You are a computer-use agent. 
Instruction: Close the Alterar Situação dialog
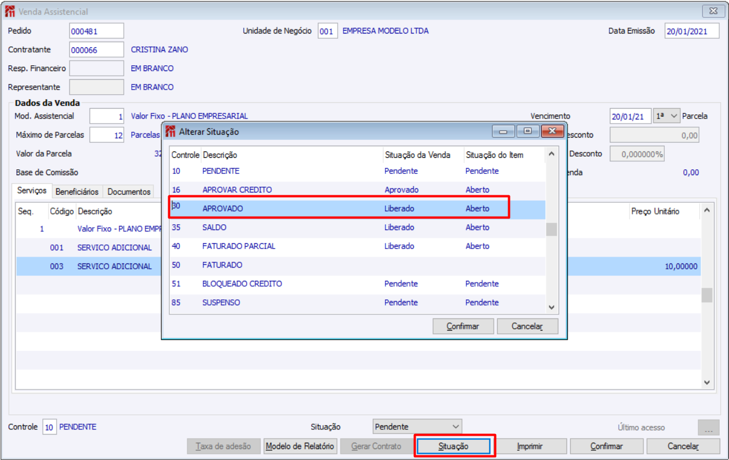point(553,131)
